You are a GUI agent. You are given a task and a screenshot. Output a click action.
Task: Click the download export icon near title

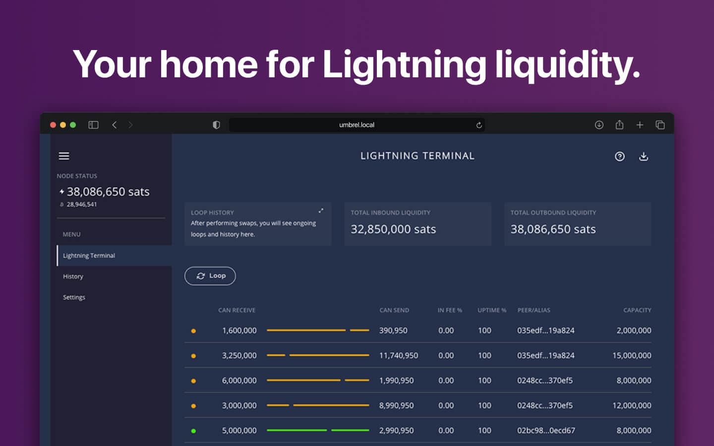coord(644,157)
